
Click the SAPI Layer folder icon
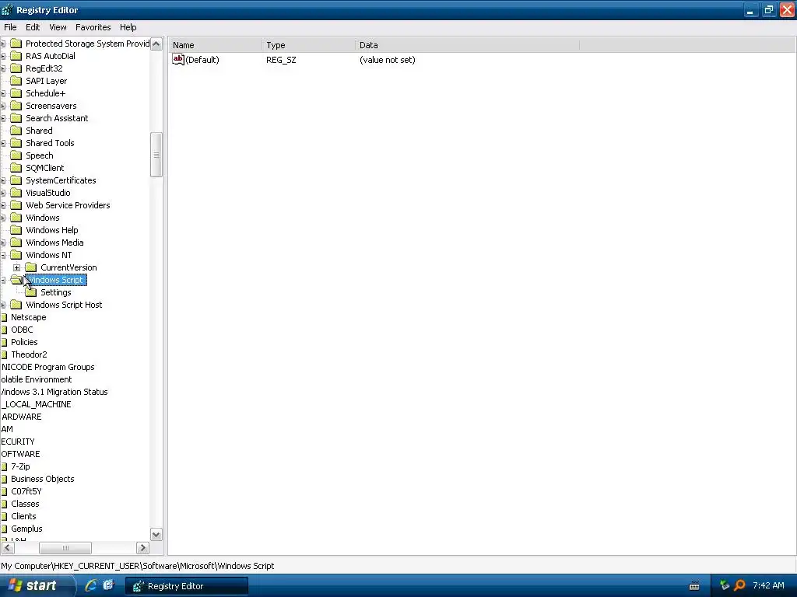(16, 81)
